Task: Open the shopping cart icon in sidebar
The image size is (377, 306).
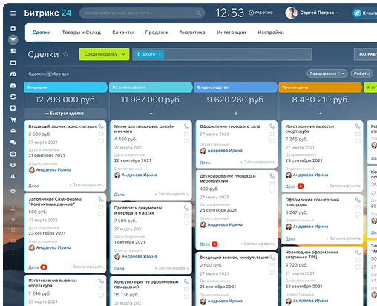Action: (x=13, y=120)
